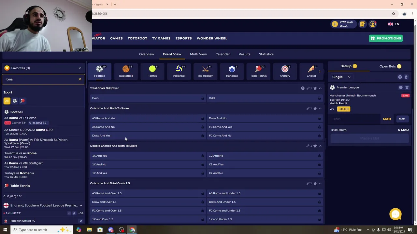The width and height of the screenshot is (417, 234).
Task: Collapse Double Chance And Both To Score market
Action: (x=320, y=146)
